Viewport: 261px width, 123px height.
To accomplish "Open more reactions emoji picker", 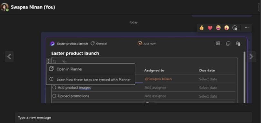I will point(235,28).
